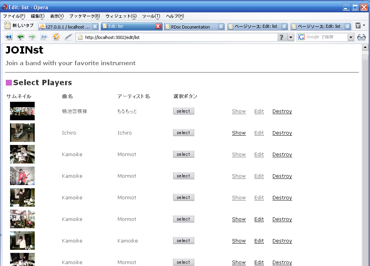This screenshot has height=266, width=370.
Task: Click the fast-forward navigation icon
Action: click(x=44, y=37)
